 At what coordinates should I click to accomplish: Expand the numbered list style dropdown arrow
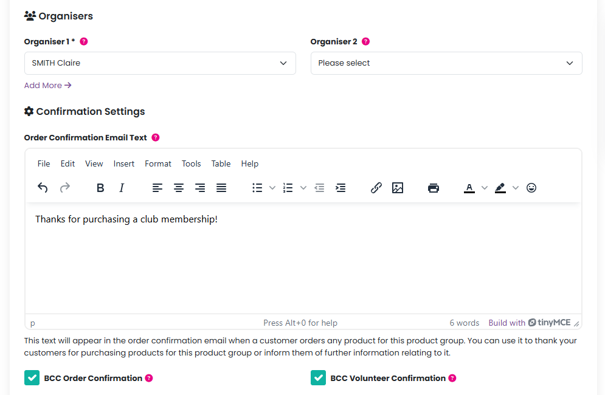click(x=303, y=188)
